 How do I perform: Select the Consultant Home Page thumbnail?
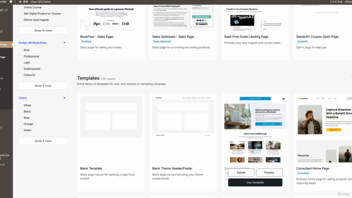point(324,129)
